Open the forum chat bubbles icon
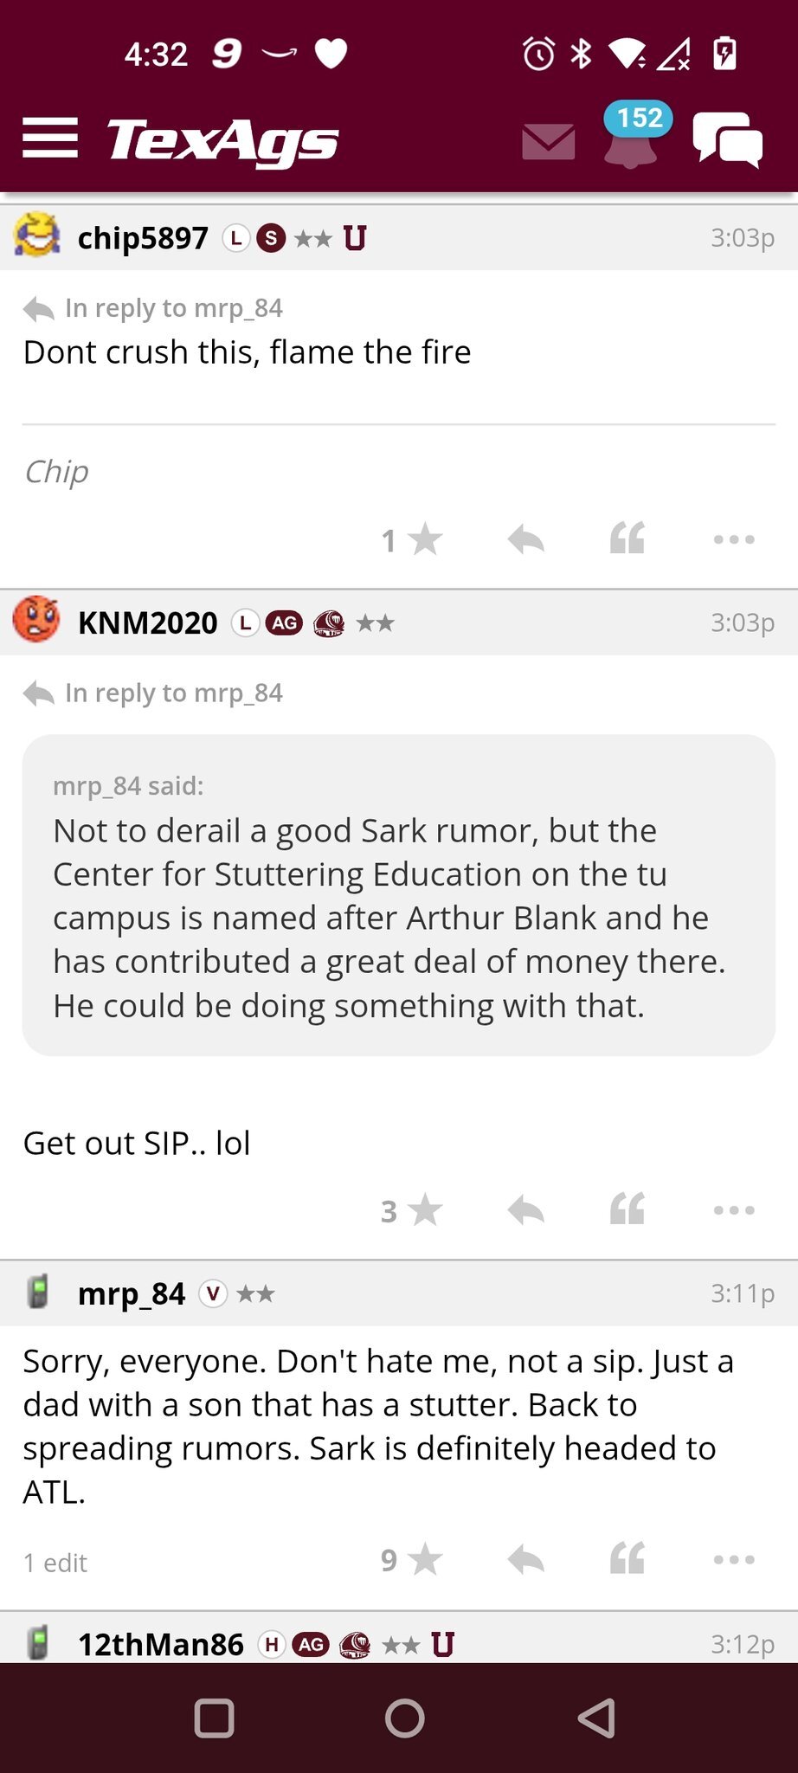The image size is (798, 1773). tap(727, 140)
